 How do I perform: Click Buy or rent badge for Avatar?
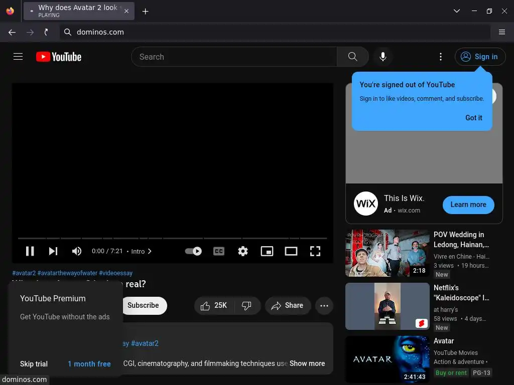451,372
